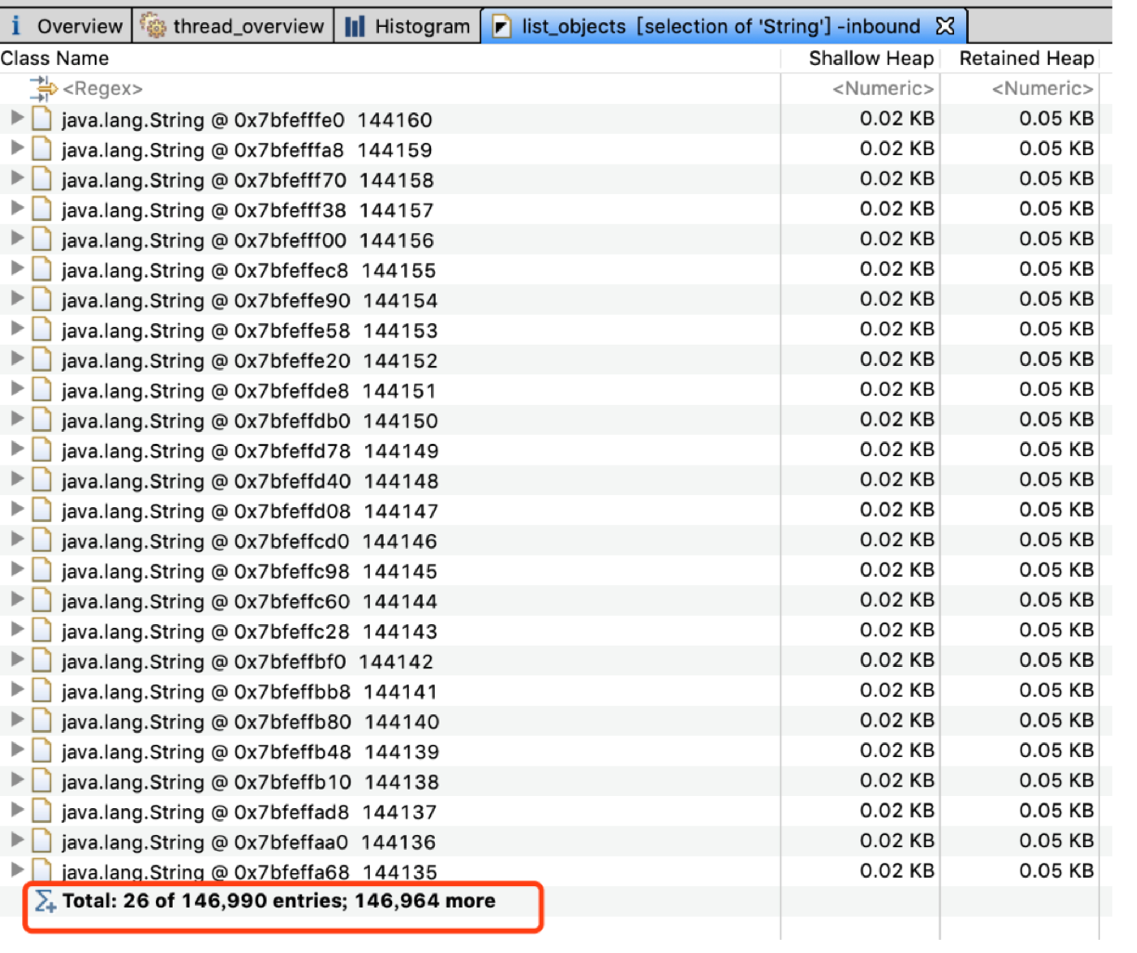Click the Total entries summary row
The image size is (1137, 953).
point(279,901)
